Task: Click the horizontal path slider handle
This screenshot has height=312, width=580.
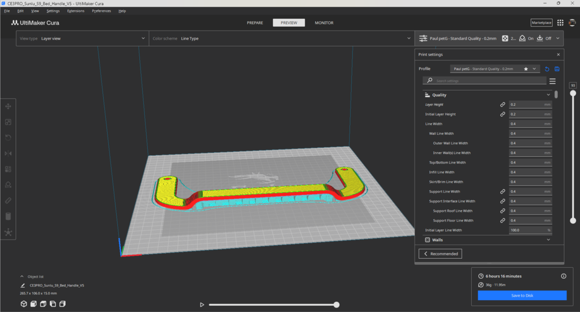Action: (336, 305)
